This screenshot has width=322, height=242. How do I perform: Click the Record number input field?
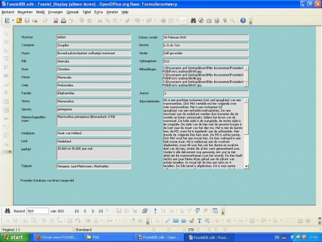(38, 211)
